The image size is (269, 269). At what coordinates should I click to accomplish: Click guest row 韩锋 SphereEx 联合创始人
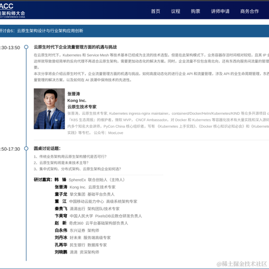(90, 180)
